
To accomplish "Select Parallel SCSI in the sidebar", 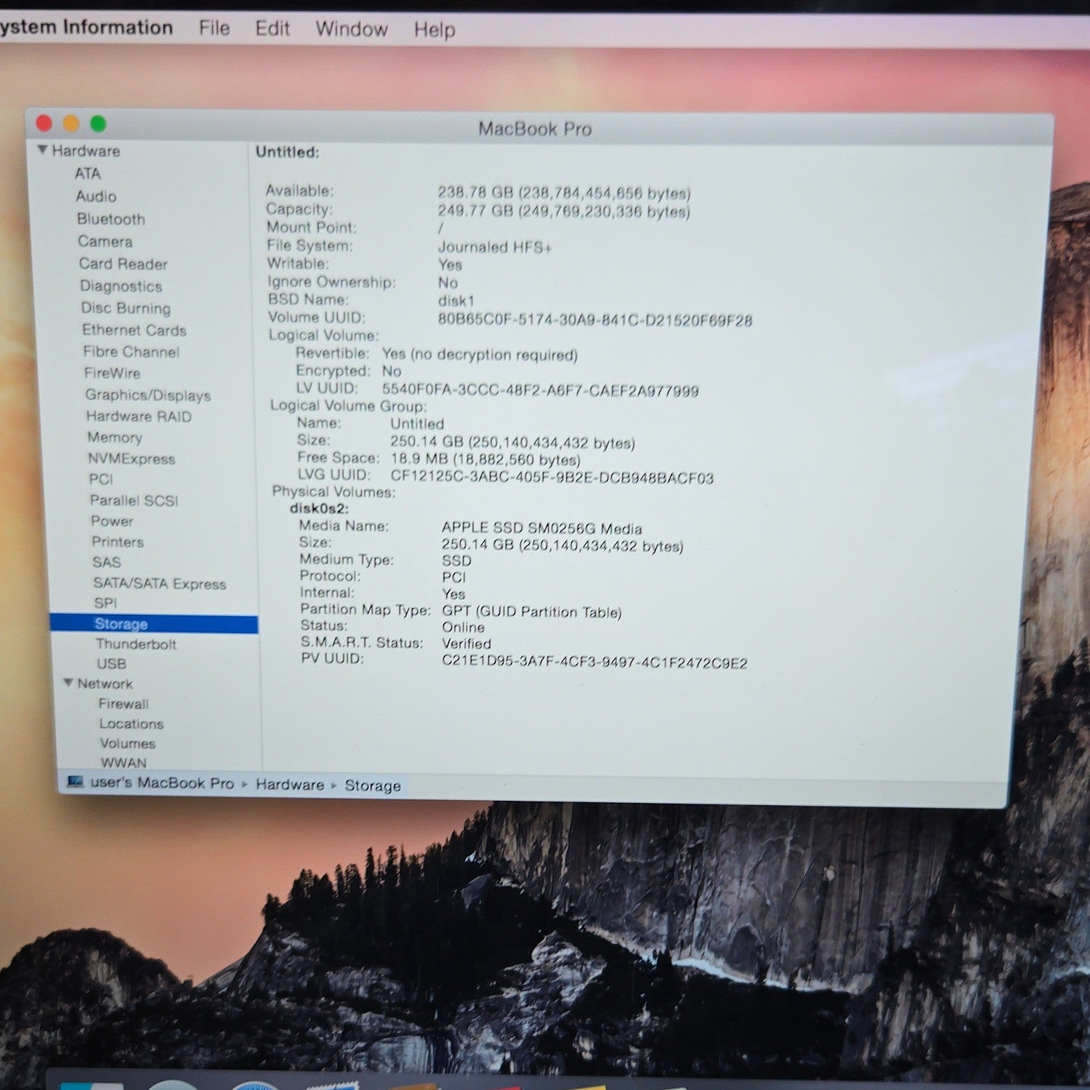I will click(134, 501).
